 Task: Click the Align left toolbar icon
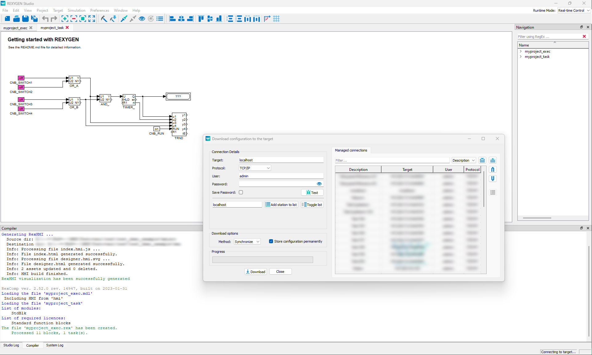[172, 19]
